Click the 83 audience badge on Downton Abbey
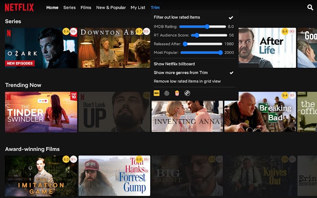The width and height of the screenshot is (317, 198). click(147, 32)
